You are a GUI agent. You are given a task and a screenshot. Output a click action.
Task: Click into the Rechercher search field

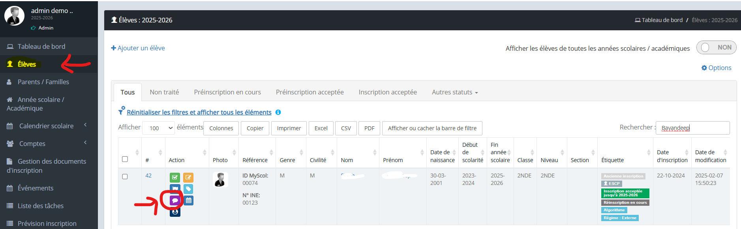692,128
